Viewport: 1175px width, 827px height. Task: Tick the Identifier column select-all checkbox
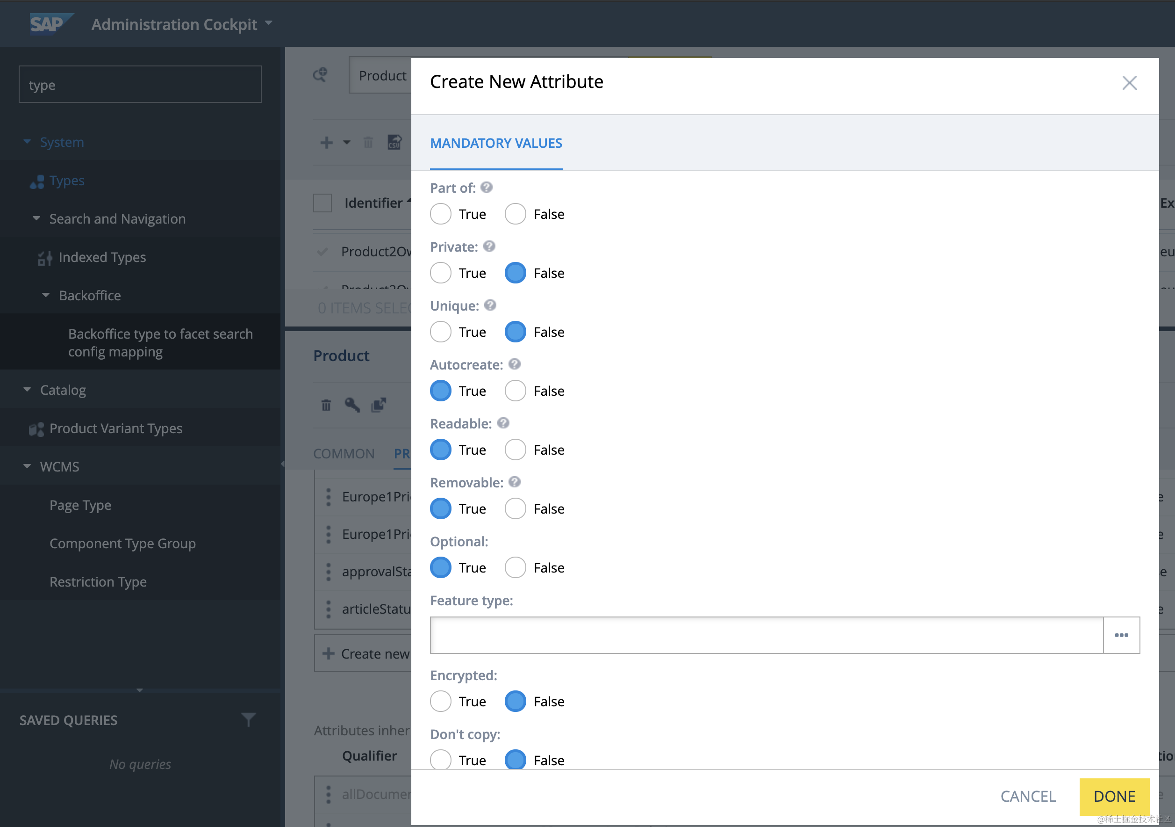[x=322, y=203]
